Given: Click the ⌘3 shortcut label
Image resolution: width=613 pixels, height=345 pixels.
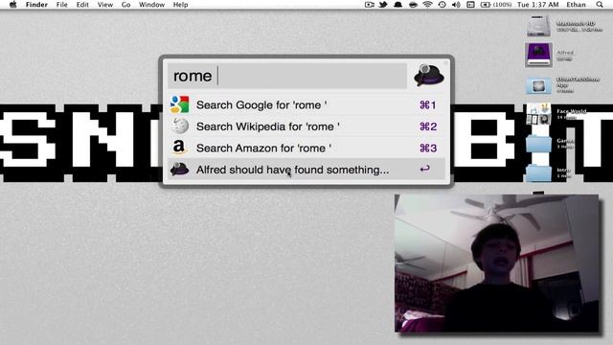Looking at the screenshot, I should [x=428, y=148].
